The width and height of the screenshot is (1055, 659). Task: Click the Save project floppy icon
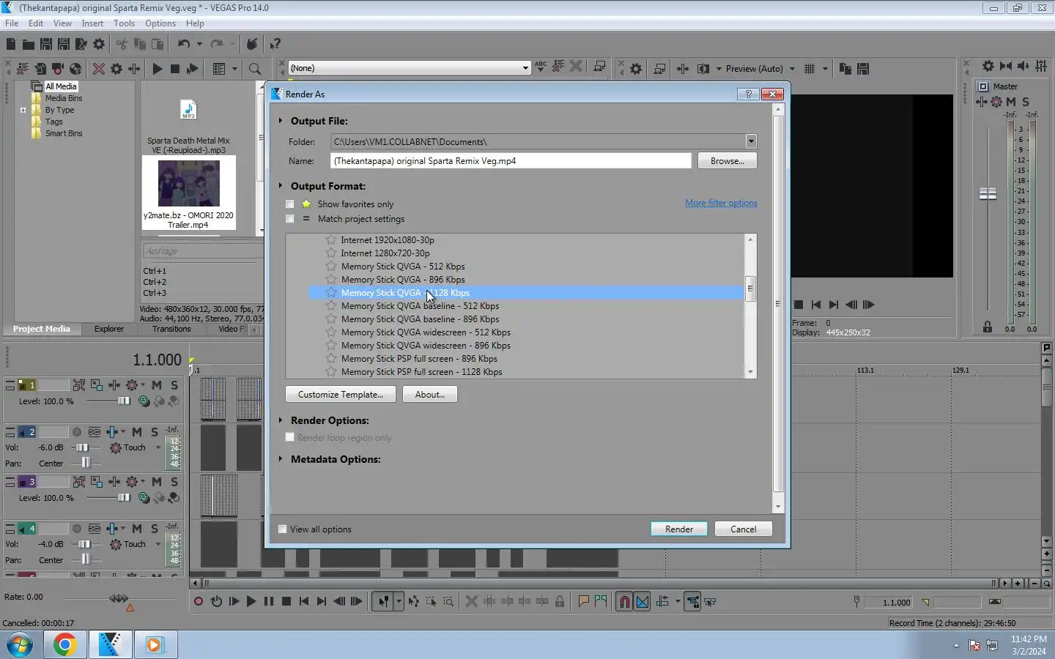tap(45, 44)
